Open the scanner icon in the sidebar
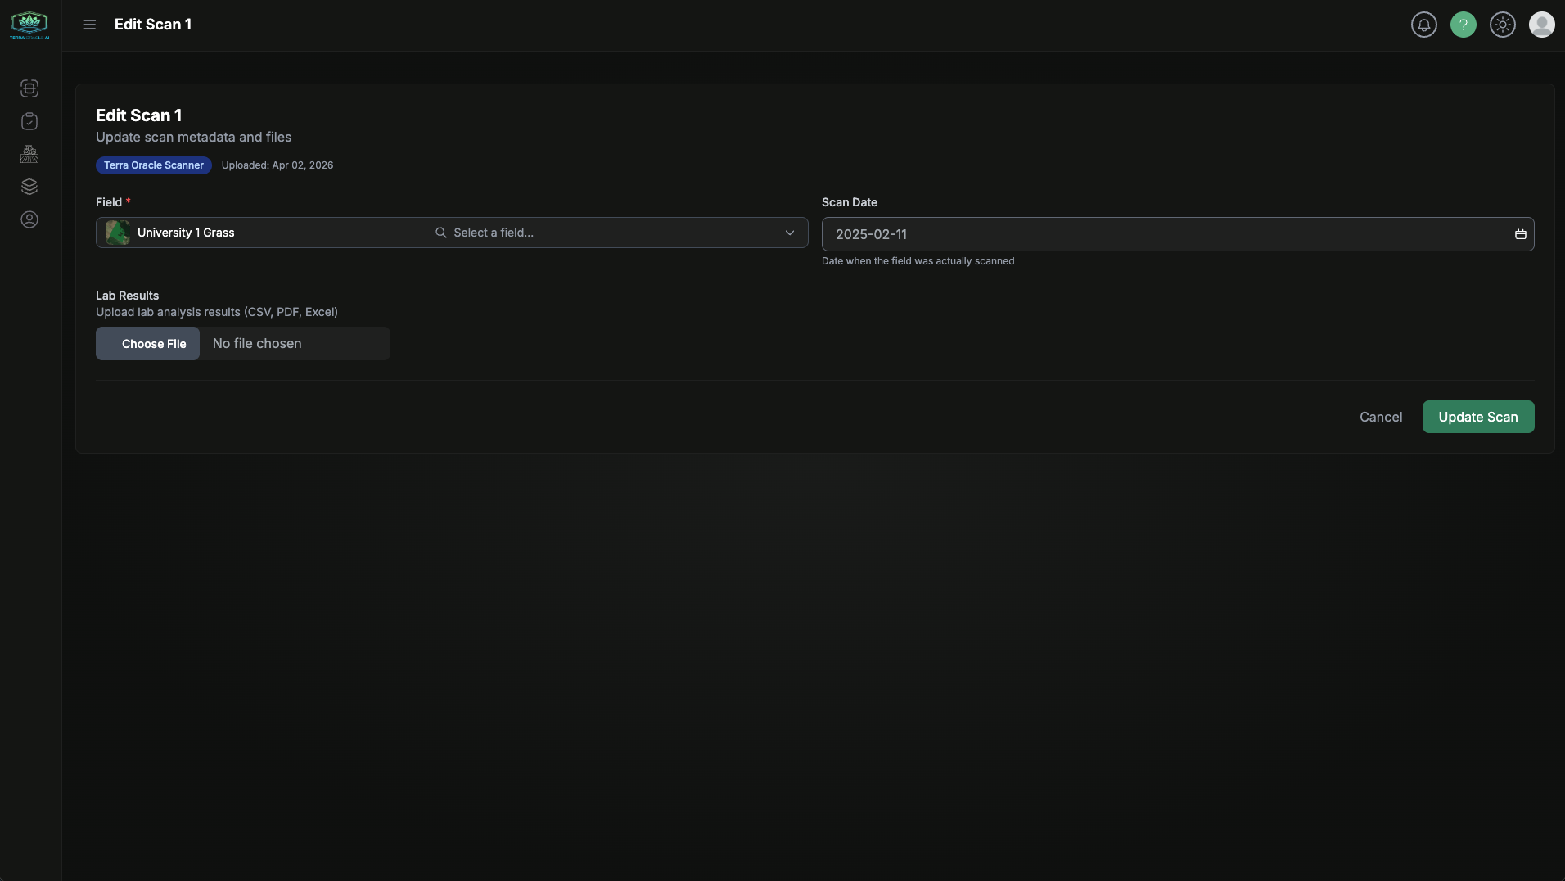Viewport: 1565px width, 881px height. (29, 88)
